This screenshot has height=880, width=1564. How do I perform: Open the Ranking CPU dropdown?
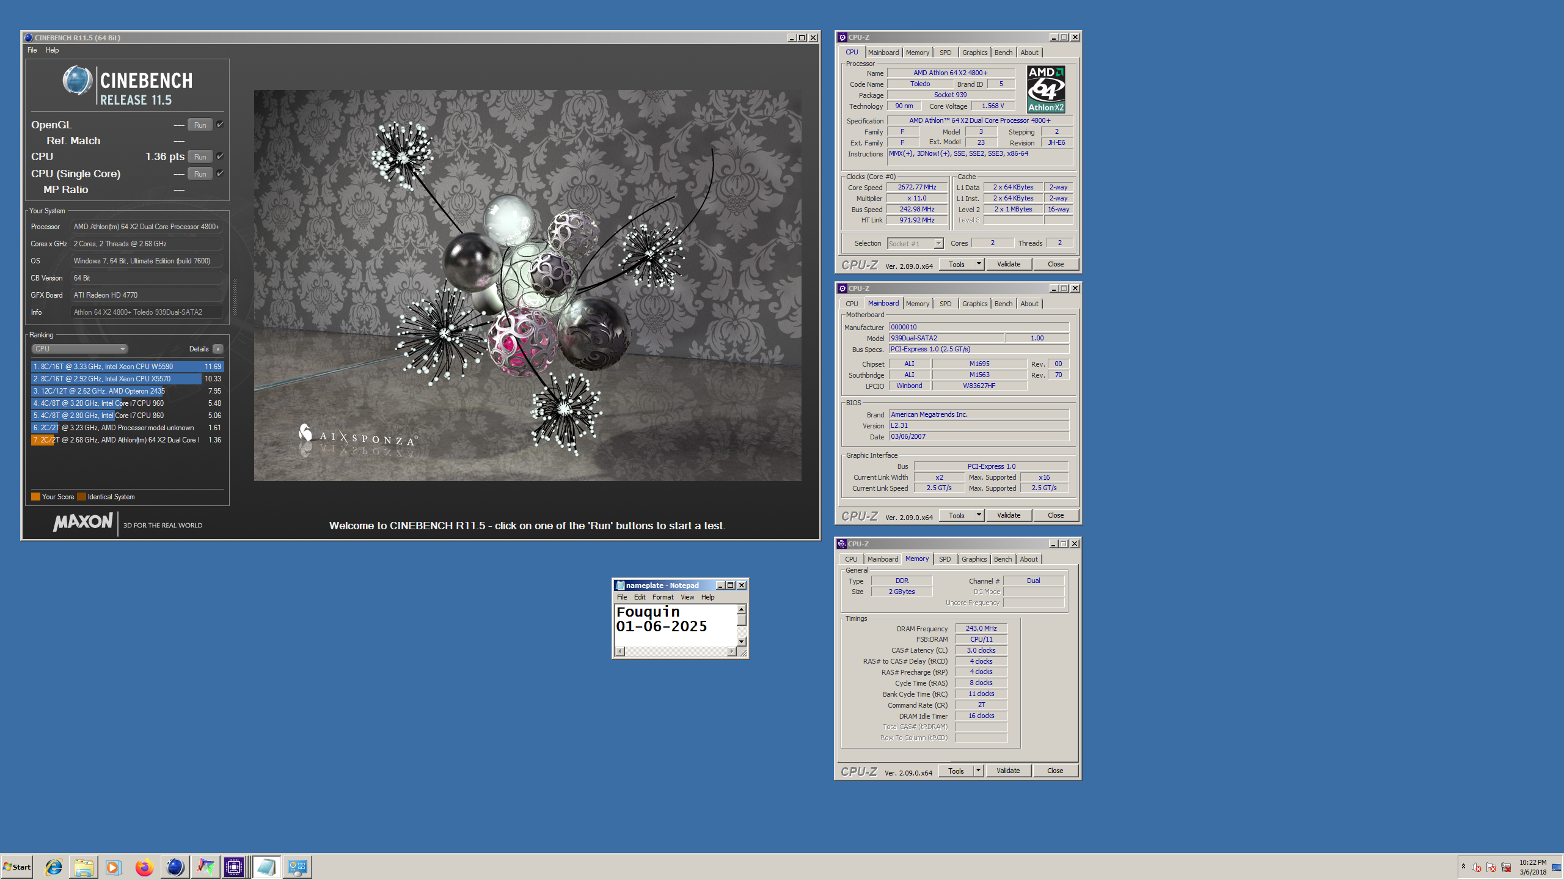(x=79, y=349)
